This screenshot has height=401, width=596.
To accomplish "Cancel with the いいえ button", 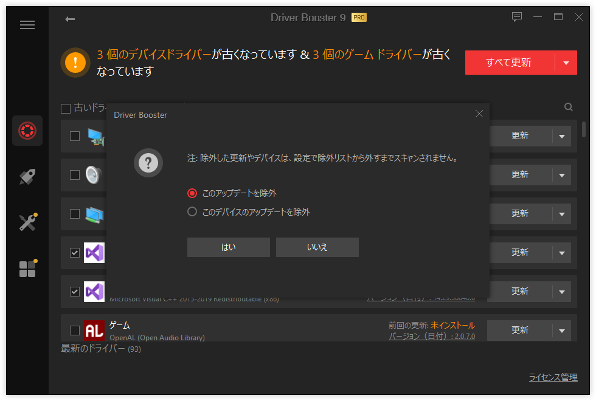I will tap(317, 247).
